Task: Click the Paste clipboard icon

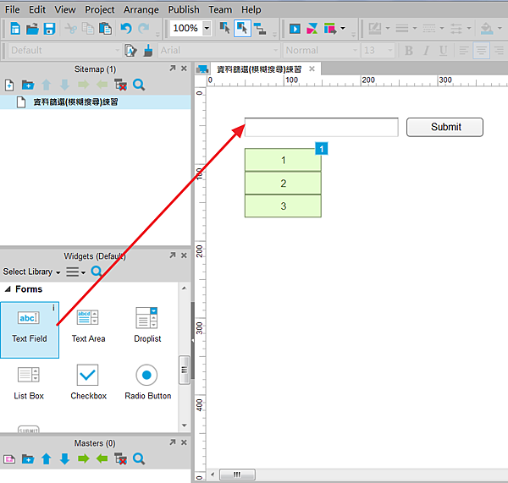Action: (105, 29)
